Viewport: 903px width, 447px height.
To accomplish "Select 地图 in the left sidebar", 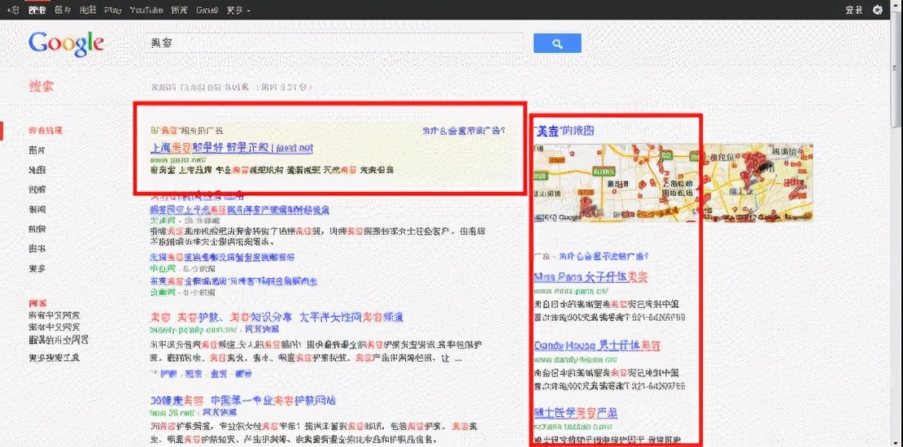I will [x=37, y=170].
